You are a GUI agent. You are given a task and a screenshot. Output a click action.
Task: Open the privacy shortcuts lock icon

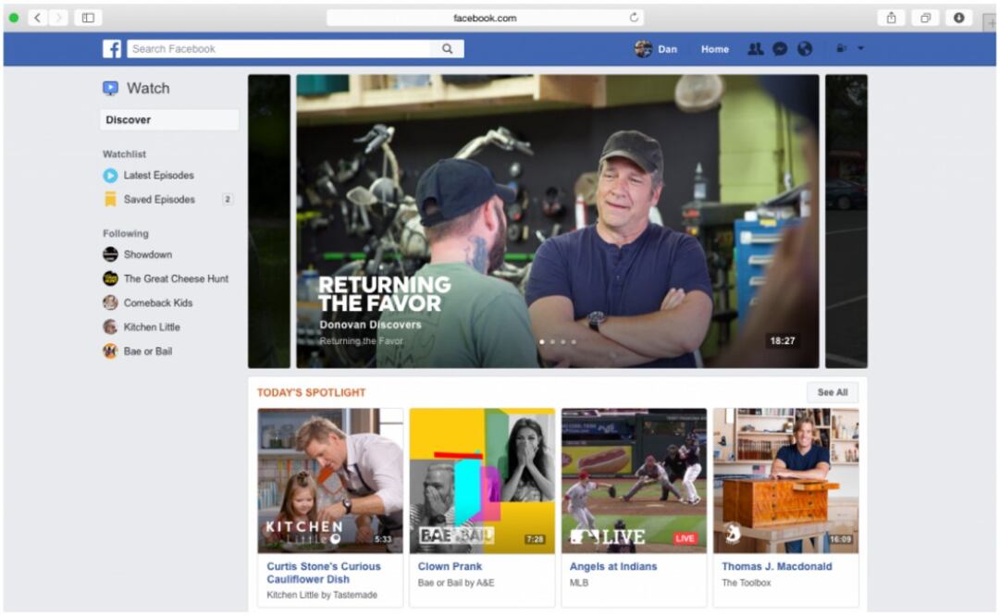pos(840,48)
